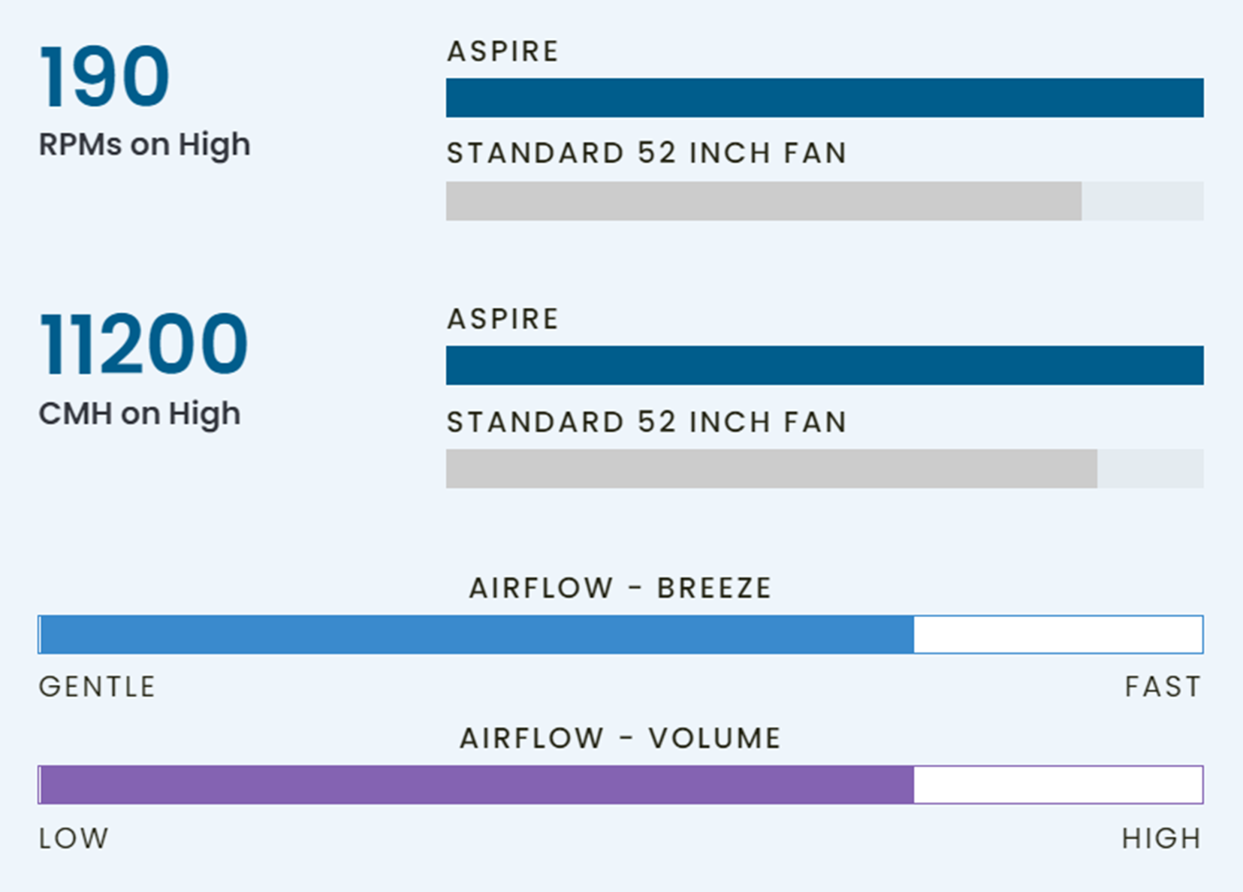Click the large 190 RPM figure

104,77
